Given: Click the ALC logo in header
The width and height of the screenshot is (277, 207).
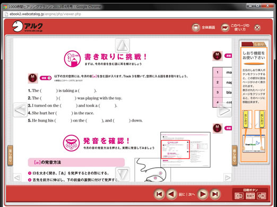Looking at the screenshot, I should (x=27, y=27).
